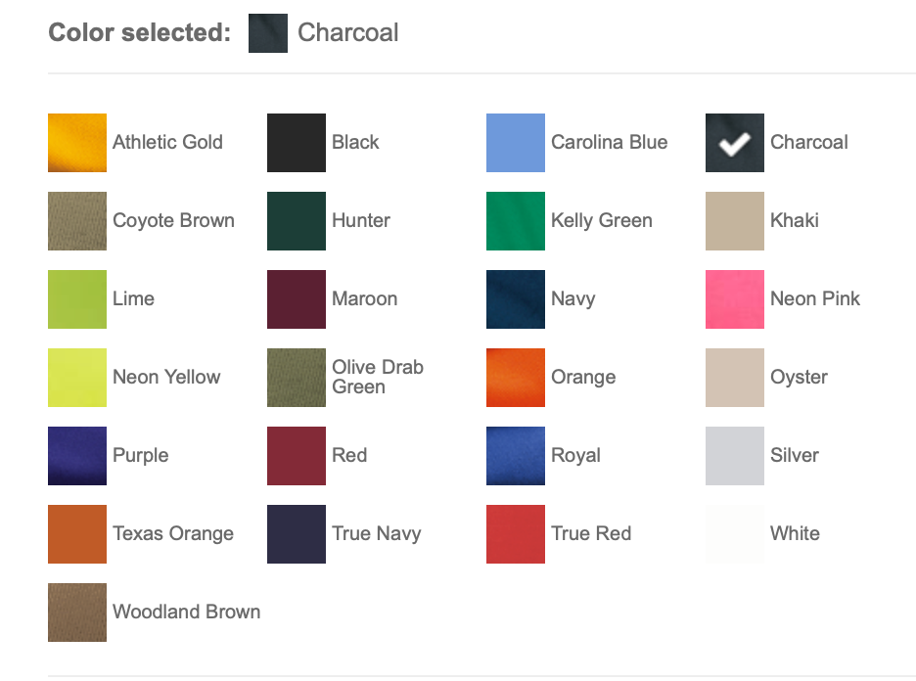Select the Coyote Brown swatch
This screenshot has height=681, width=916.
[77, 221]
